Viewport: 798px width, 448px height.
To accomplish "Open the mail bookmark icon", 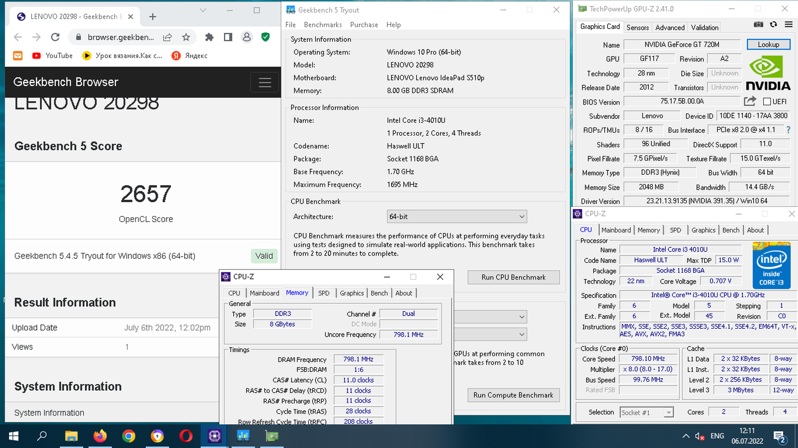I will click(18, 56).
